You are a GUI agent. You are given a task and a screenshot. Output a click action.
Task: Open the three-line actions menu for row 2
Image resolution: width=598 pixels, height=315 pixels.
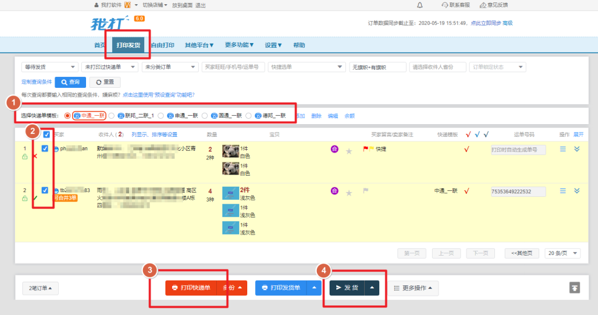(x=563, y=191)
